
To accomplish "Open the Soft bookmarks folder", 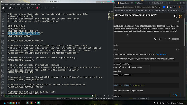I will pos(151,11).
